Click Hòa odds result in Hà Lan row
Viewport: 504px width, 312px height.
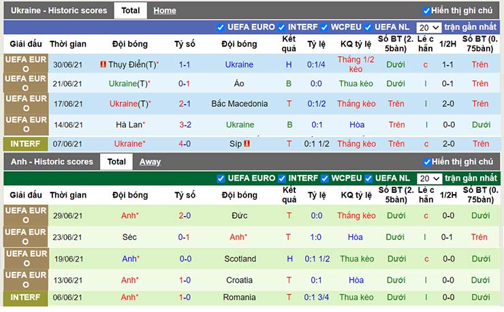click(x=357, y=125)
